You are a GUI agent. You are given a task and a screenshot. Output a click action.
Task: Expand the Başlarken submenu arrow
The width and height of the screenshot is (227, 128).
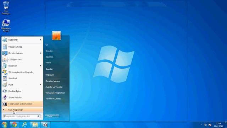40,66
